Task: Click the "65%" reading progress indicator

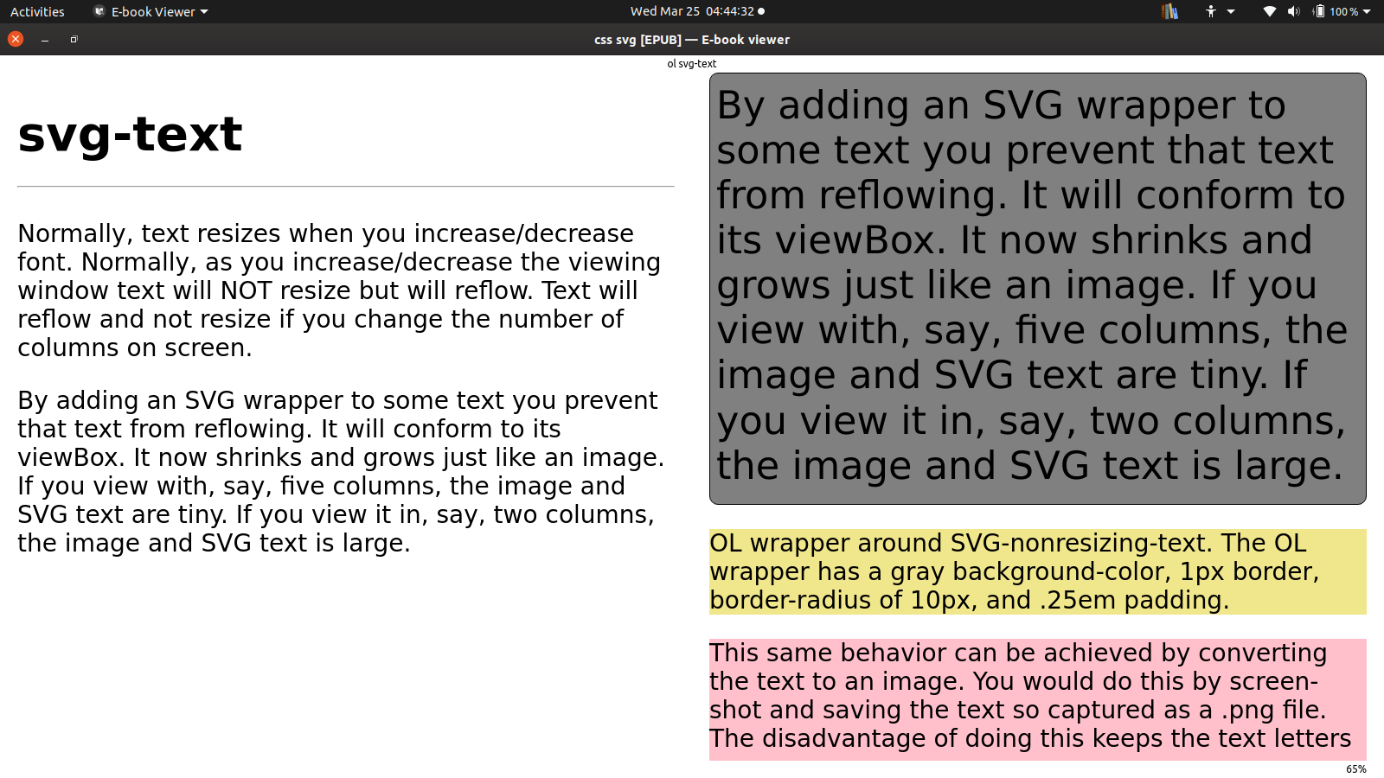Action: click(x=1356, y=768)
